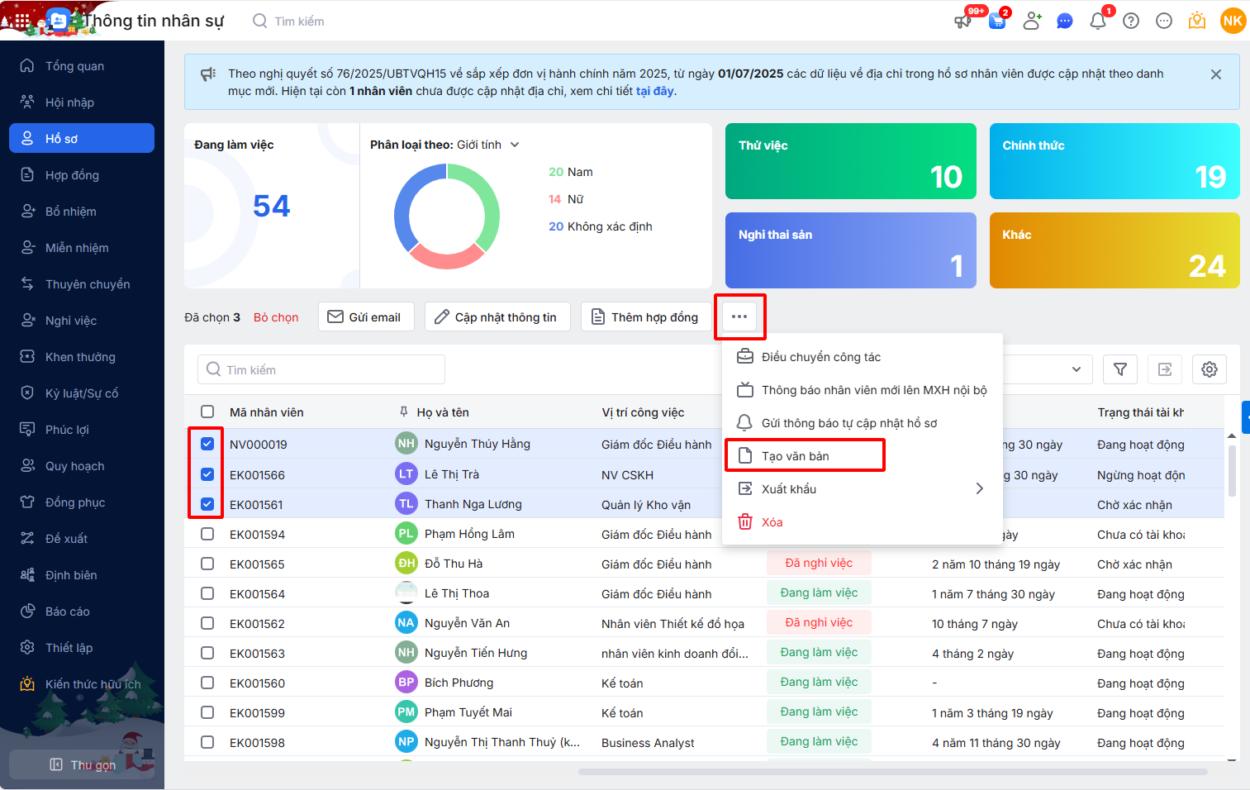The image size is (1250, 790).
Task: Open the three-dots more actions menu
Action: click(x=739, y=316)
